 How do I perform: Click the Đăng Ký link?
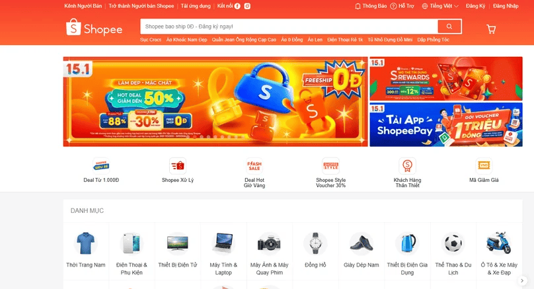coord(475,6)
